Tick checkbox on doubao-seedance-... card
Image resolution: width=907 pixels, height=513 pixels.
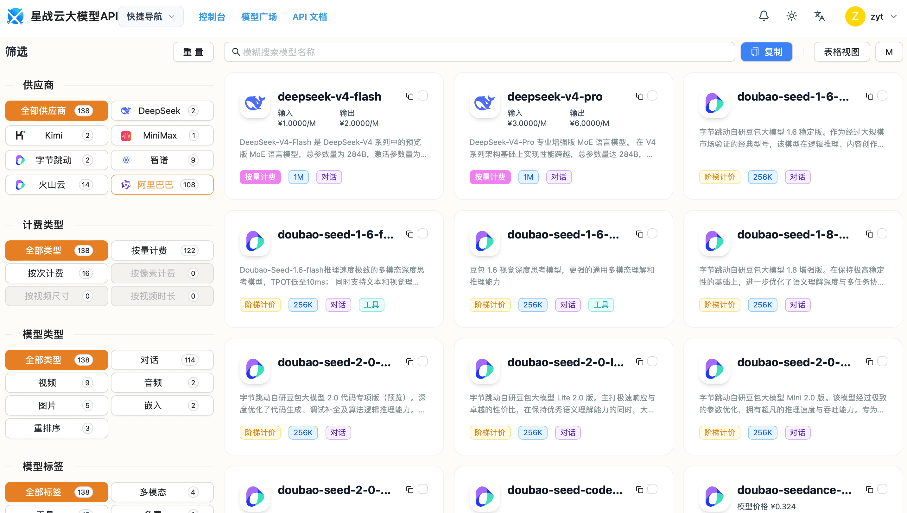(882, 489)
